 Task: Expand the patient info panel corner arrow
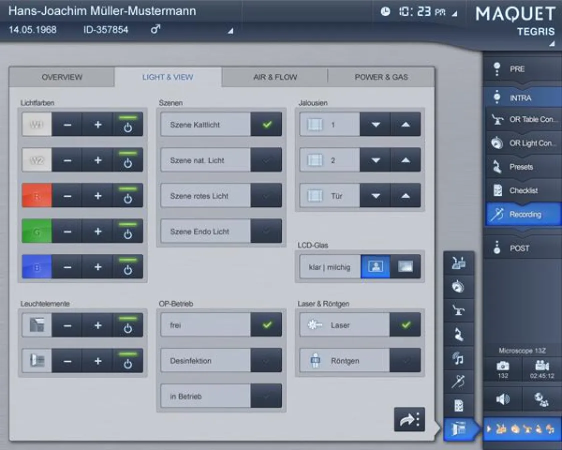click(230, 31)
